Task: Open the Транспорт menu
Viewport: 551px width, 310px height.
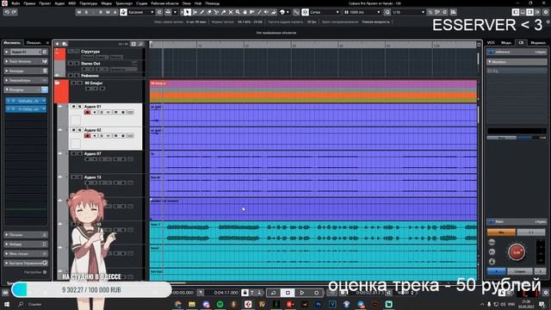Action: point(124,3)
